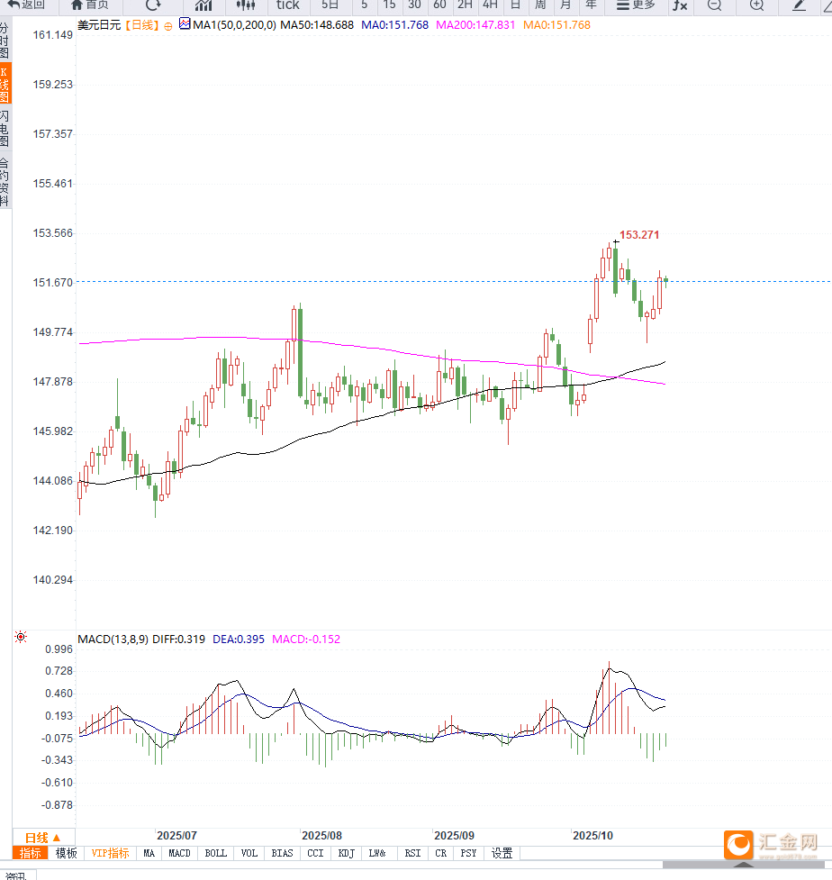Click the 151.670 price axis label
The image size is (832, 880).
click(53, 282)
